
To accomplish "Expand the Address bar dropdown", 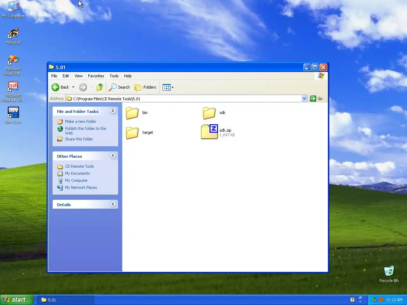I will pos(305,98).
